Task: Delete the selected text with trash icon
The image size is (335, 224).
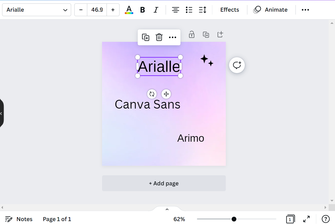Action: pos(159,37)
